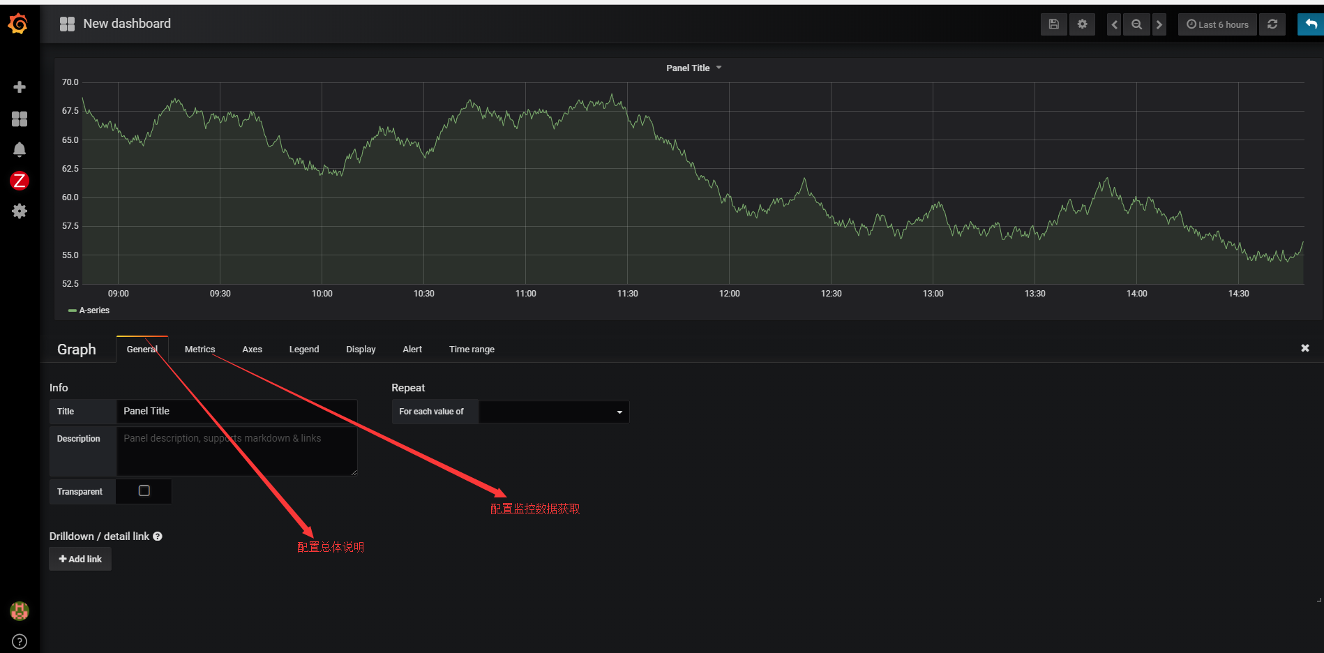Zoom out the time range with magnifier

pos(1136,24)
